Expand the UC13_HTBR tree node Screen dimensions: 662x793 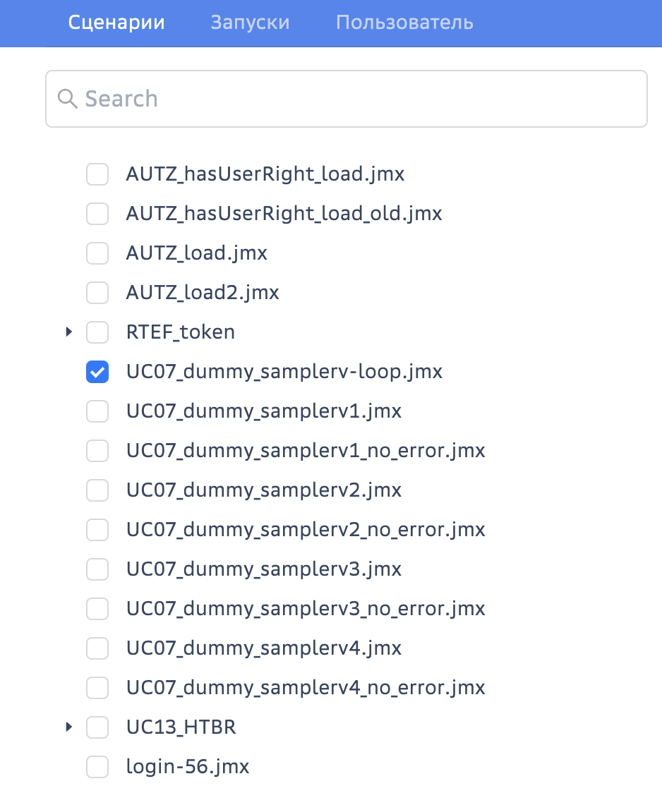[68, 727]
